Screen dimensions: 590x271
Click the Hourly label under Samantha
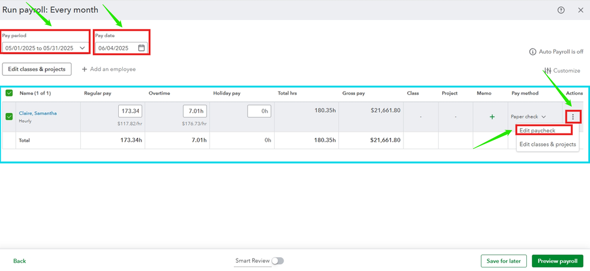(25, 121)
